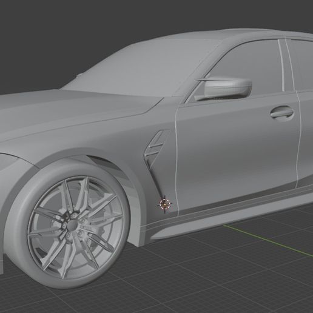Select the front door handle

click(x=282, y=112)
